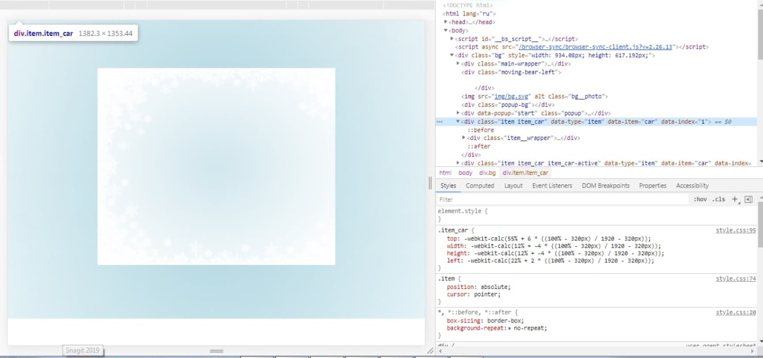Select body in the breadcrumb bar

pyautogui.click(x=466, y=173)
